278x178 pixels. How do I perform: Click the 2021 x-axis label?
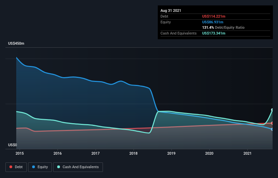[x=247, y=153]
